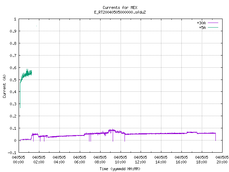
Task: Click x-axis tick '040505 10:00'
Action: click(x=120, y=159)
